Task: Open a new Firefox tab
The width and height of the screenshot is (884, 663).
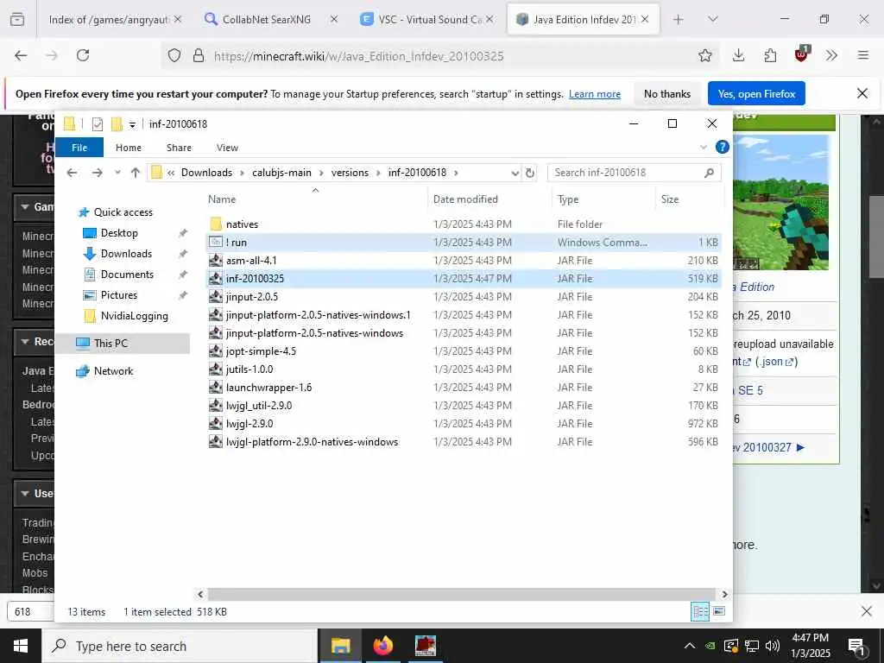Action: pos(679,19)
